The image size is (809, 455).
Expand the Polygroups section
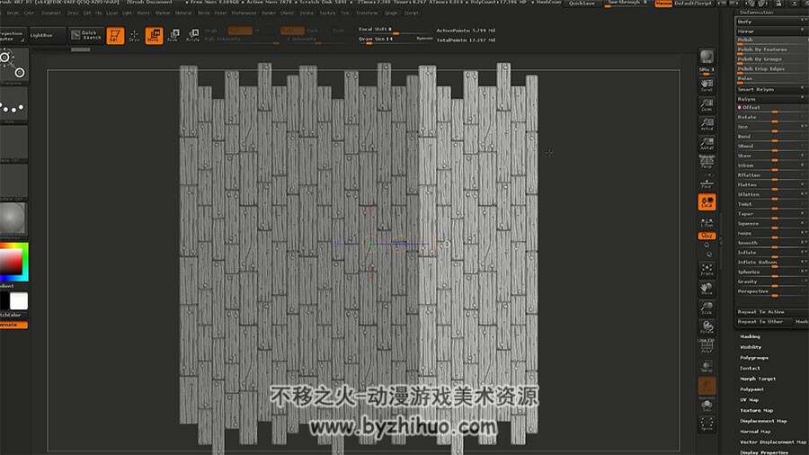click(754, 358)
